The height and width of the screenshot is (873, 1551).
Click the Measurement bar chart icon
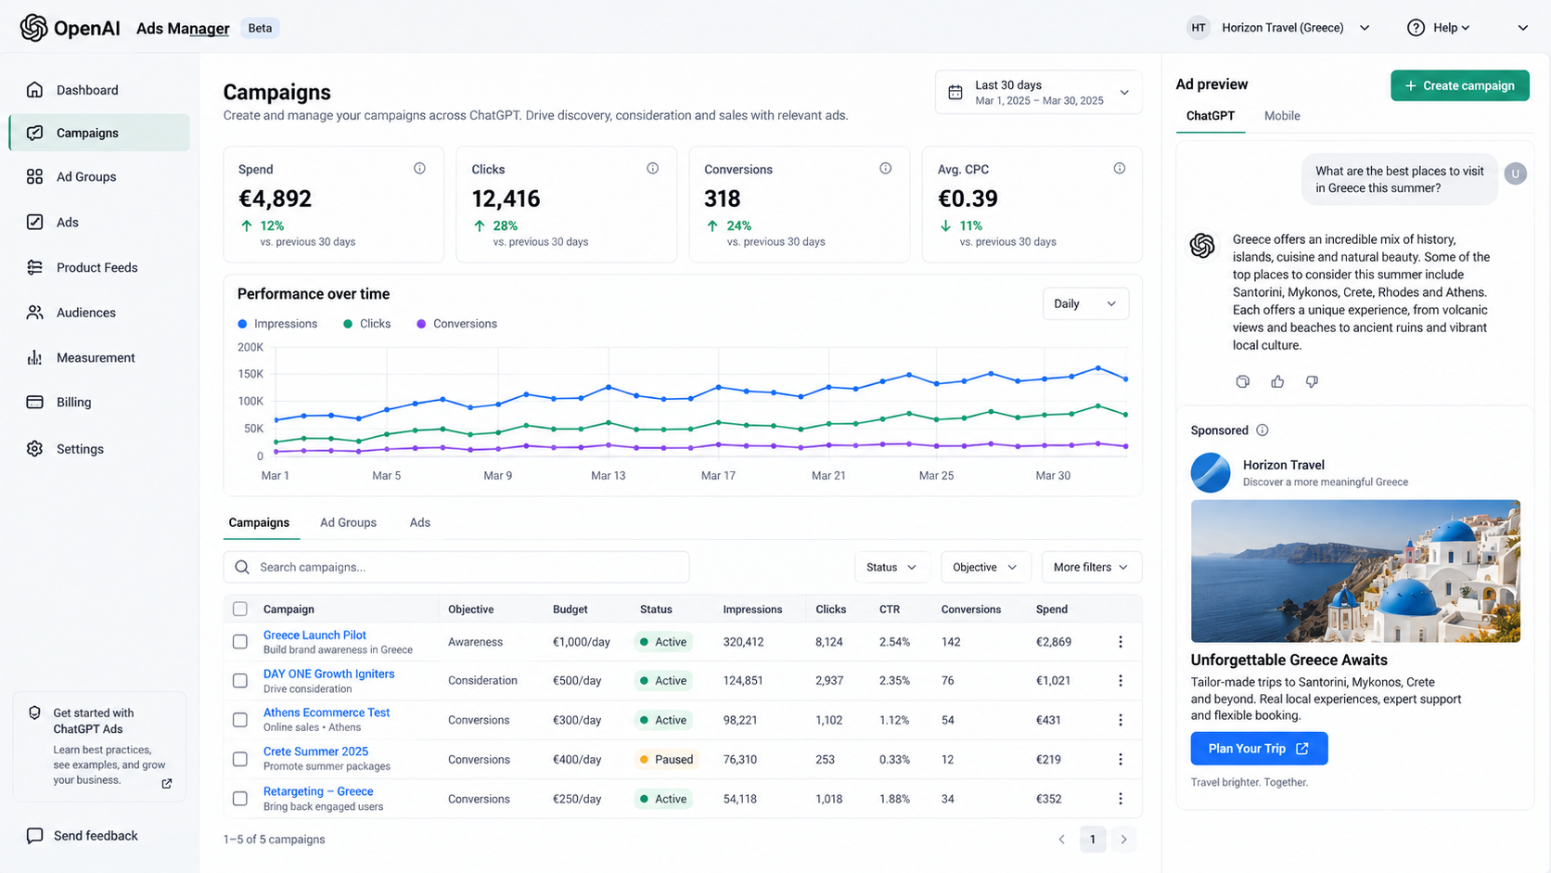(x=34, y=357)
